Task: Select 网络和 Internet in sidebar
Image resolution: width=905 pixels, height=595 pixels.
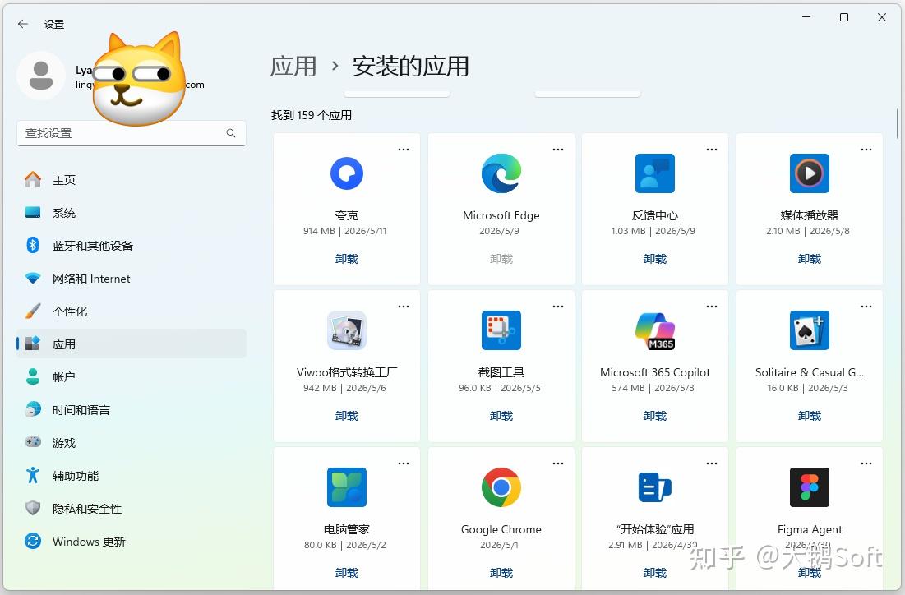Action: point(132,278)
